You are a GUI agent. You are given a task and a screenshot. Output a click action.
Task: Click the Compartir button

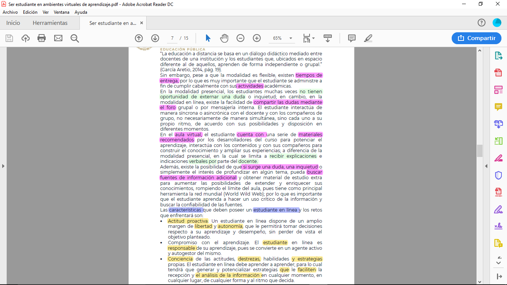(477, 38)
